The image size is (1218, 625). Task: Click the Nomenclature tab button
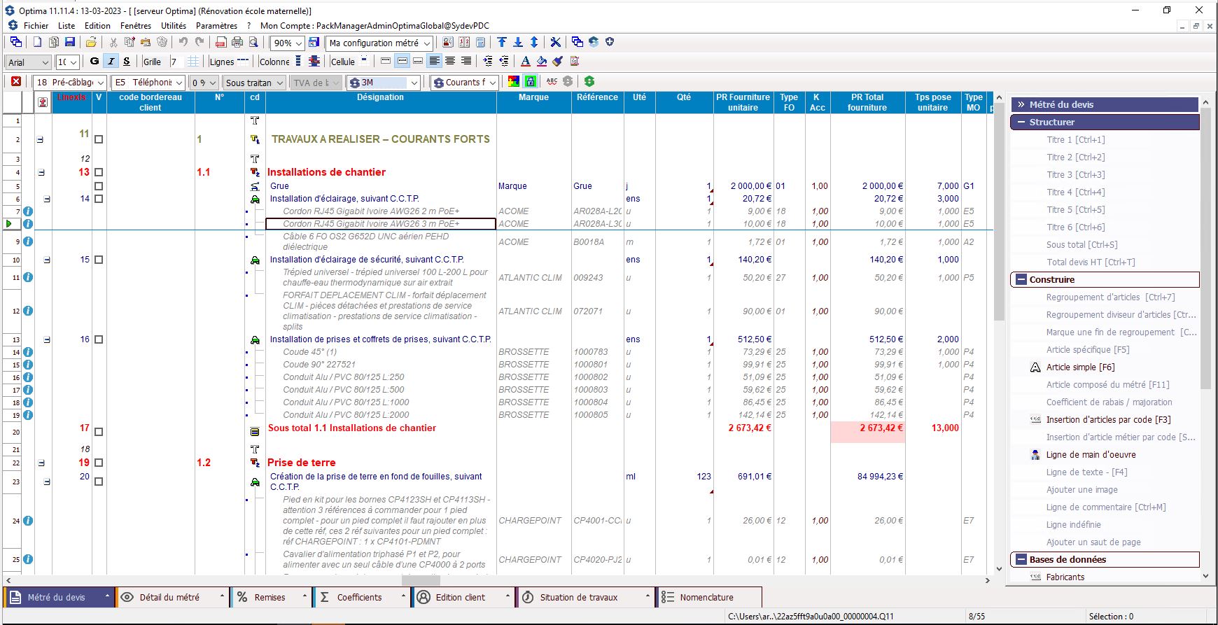[708, 597]
